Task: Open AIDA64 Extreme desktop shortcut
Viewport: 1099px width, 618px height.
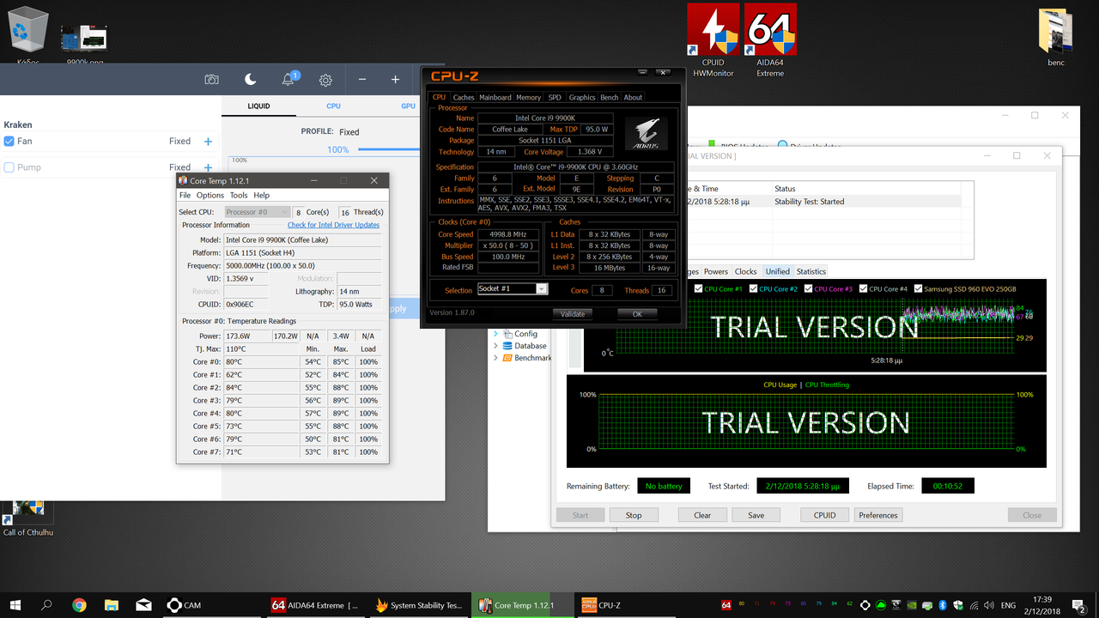Action: [770, 40]
